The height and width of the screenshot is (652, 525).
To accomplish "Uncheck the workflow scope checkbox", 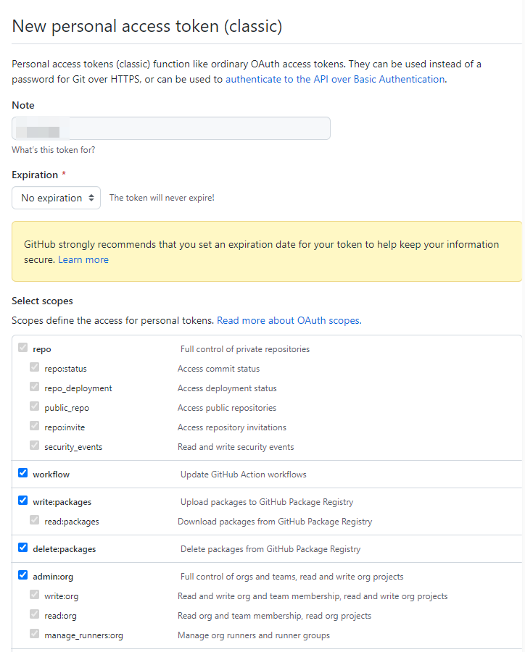I will [x=23, y=473].
